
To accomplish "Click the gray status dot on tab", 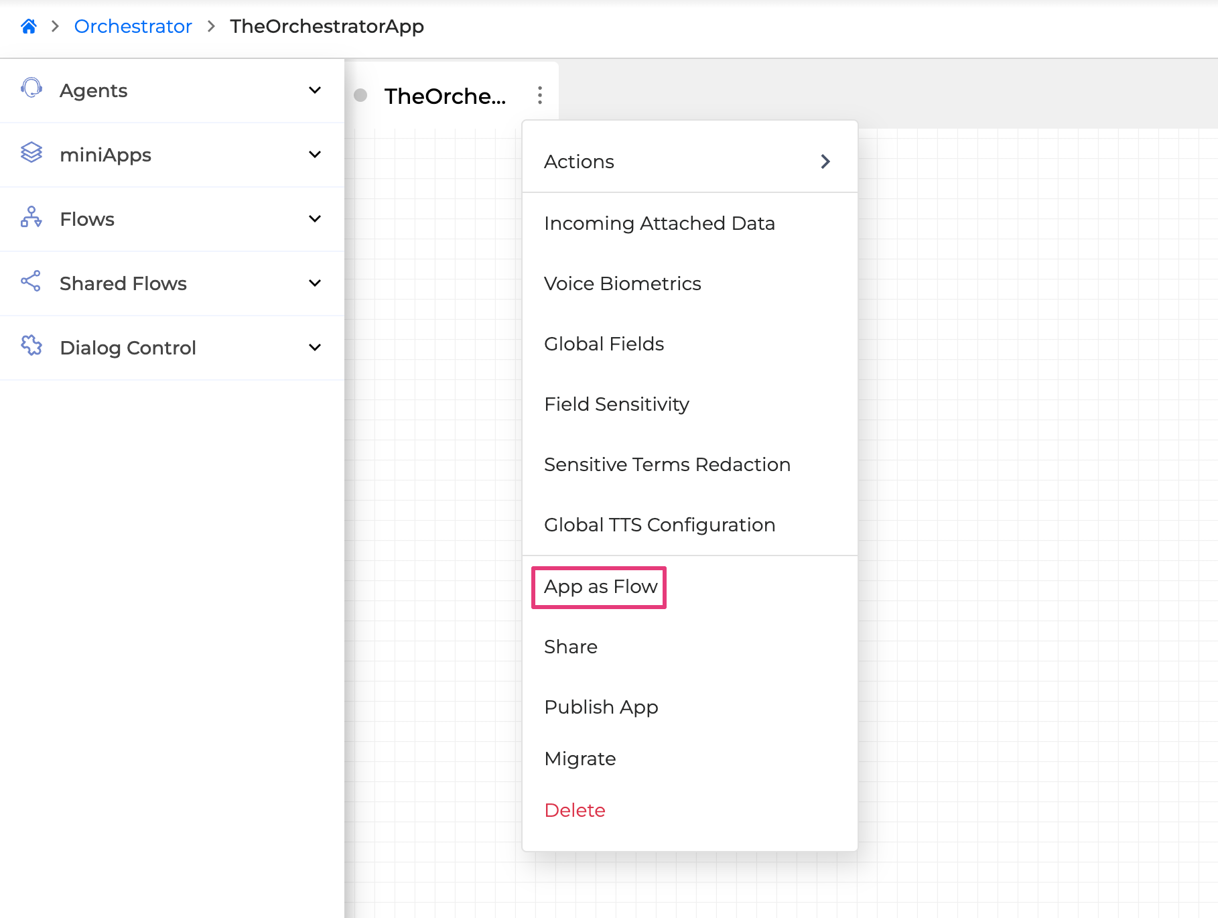I will (360, 95).
